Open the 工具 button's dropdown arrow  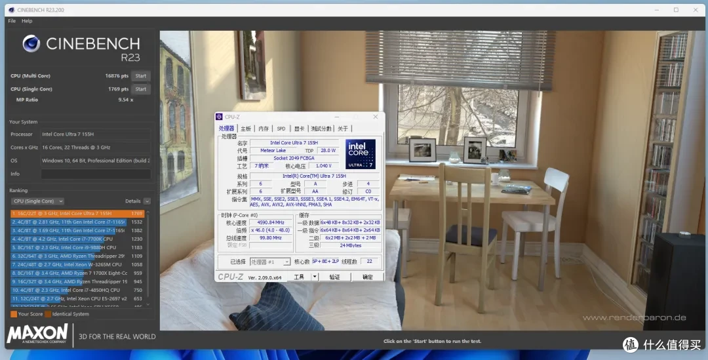click(314, 277)
